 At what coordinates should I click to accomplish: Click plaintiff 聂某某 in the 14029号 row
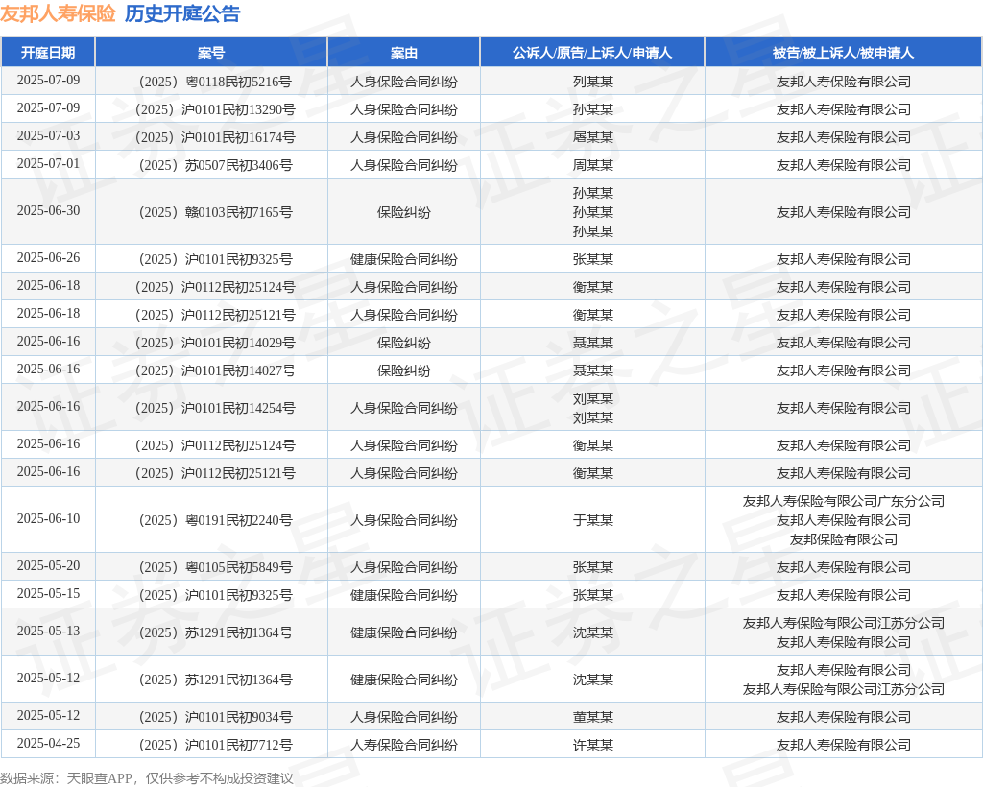click(593, 343)
